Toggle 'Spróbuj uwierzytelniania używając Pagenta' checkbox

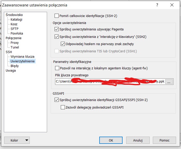point(57,29)
